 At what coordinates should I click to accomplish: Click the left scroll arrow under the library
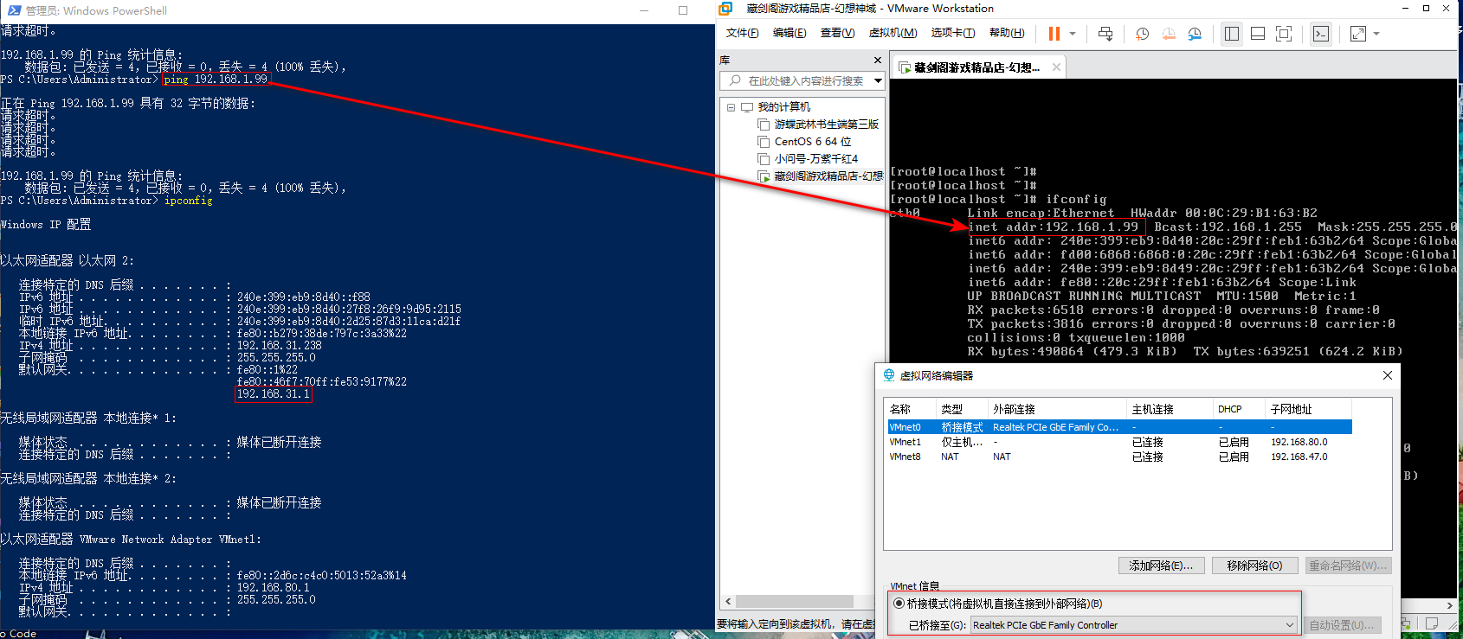click(728, 601)
